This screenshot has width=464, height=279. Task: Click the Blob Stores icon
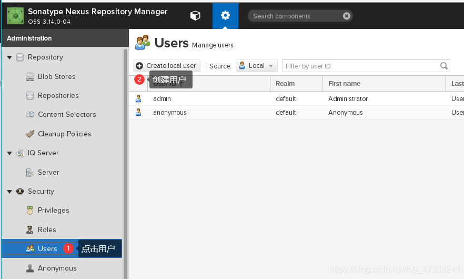(30, 77)
